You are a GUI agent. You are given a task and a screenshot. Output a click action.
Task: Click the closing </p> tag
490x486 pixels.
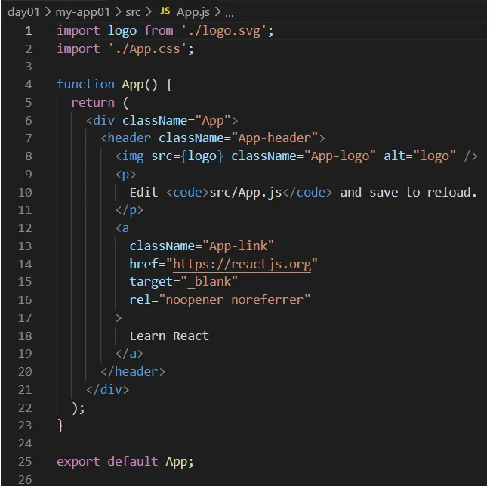pyautogui.click(x=129, y=210)
